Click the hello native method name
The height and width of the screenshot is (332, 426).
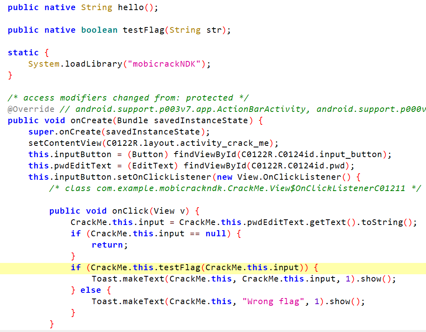pyautogui.click(x=131, y=7)
